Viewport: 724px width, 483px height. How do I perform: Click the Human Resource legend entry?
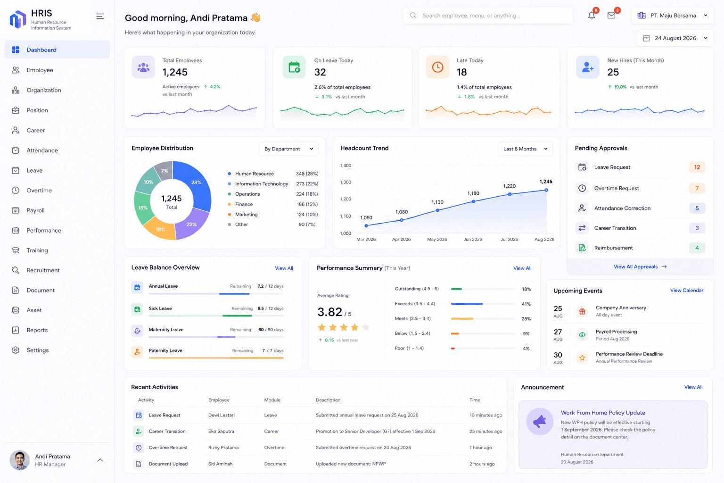coord(273,174)
